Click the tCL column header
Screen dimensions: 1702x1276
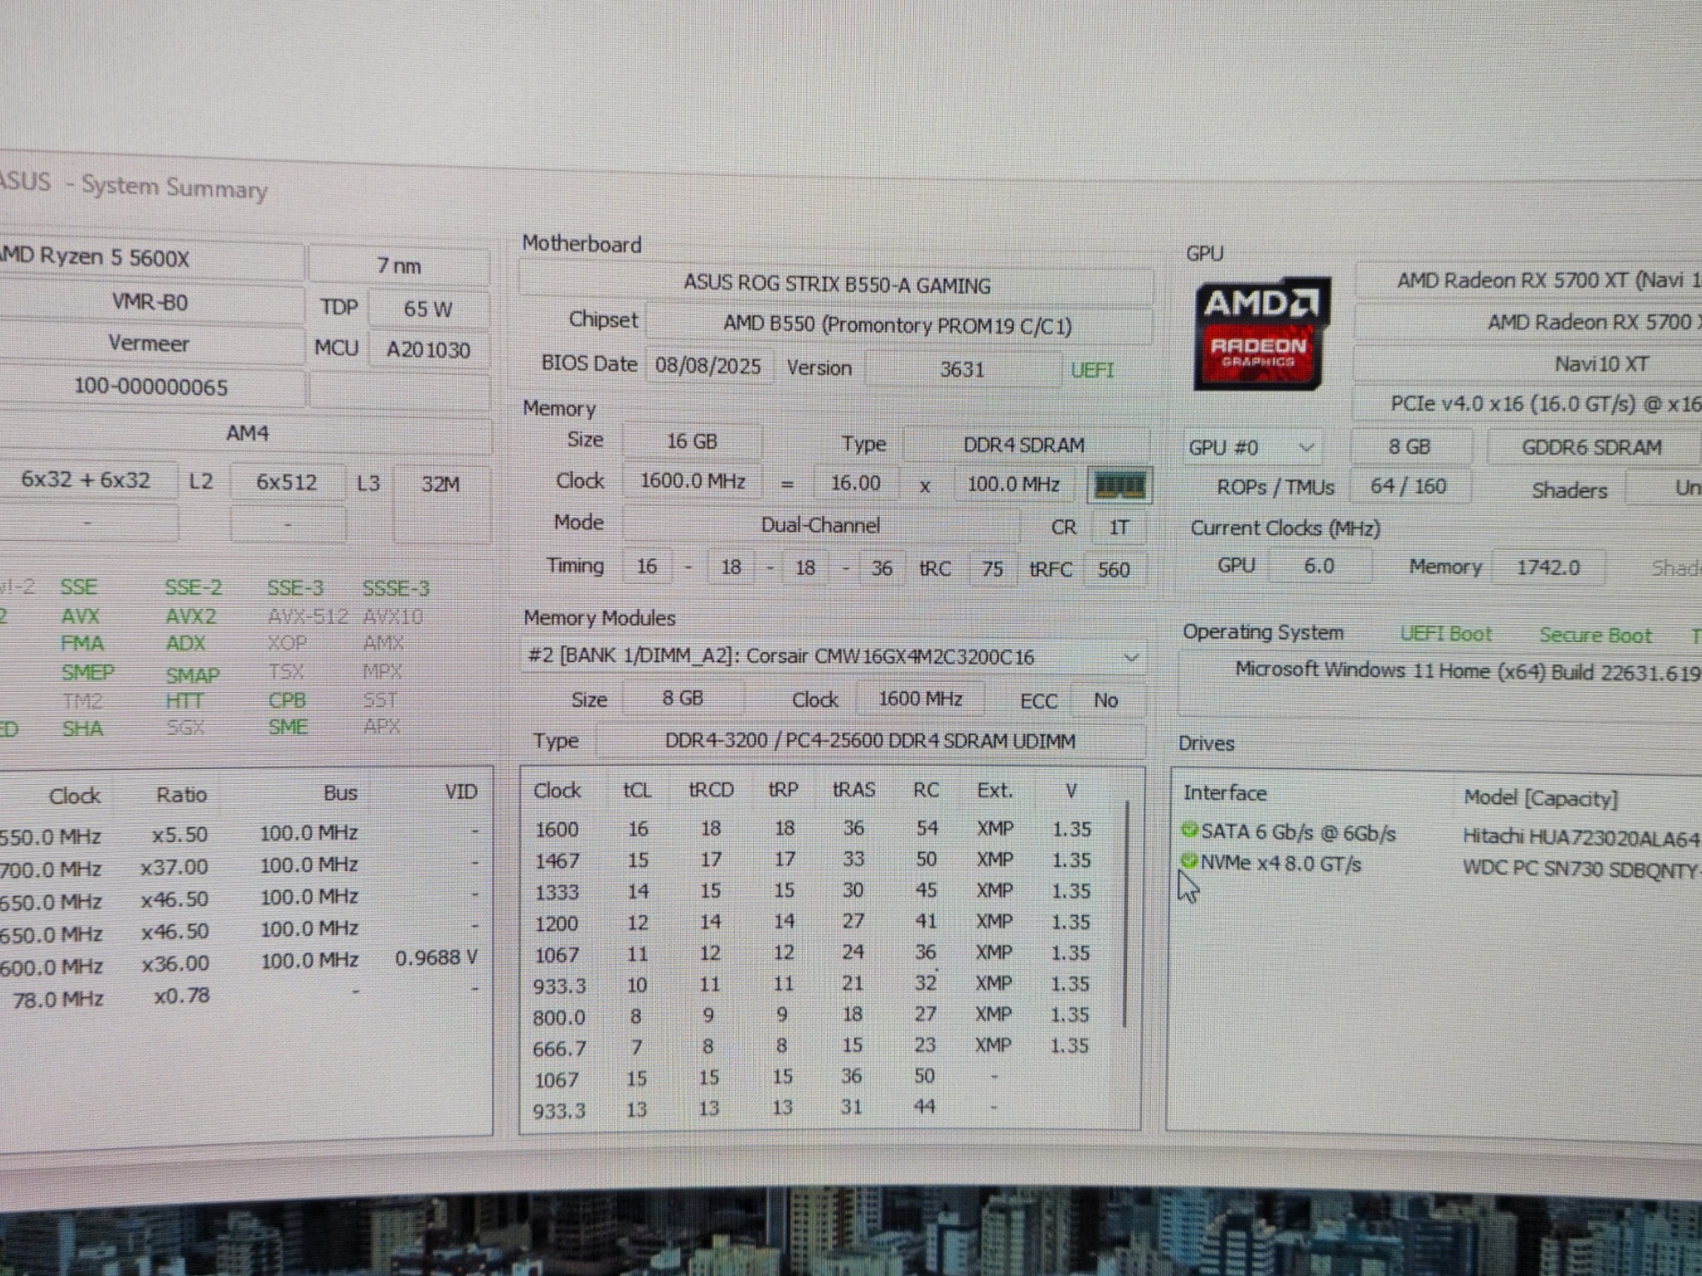637,790
